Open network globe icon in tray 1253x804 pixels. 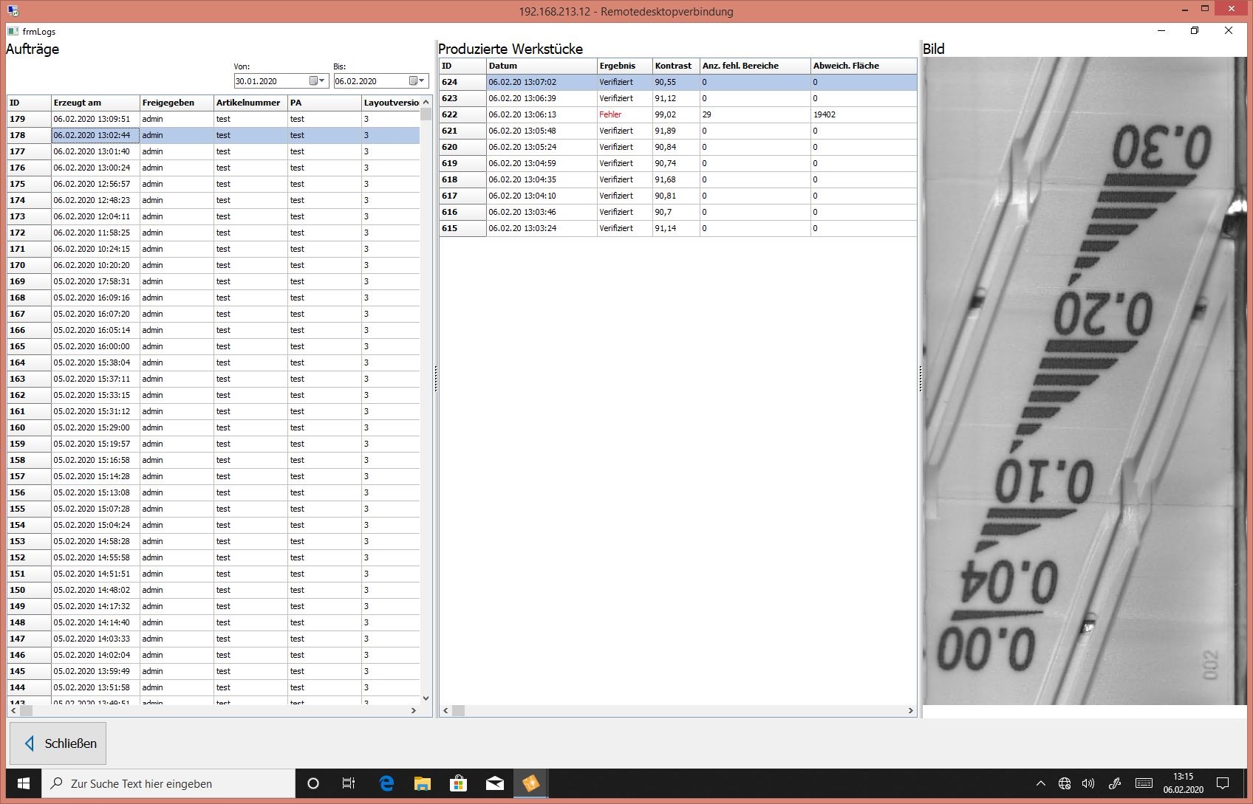pos(1065,783)
